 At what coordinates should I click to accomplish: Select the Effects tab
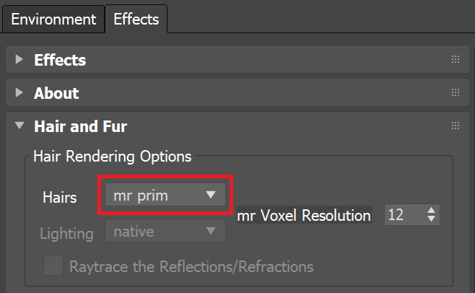coord(136,19)
